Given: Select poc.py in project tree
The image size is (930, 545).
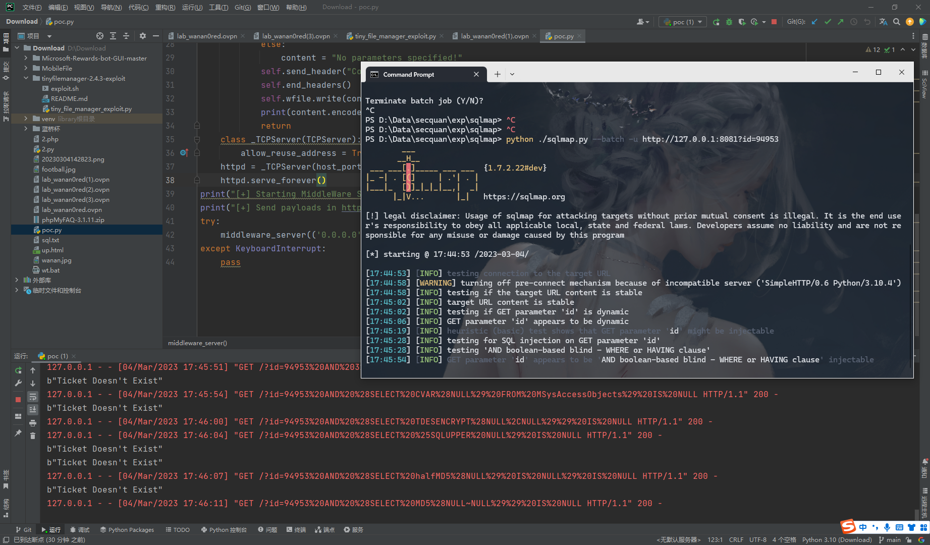Looking at the screenshot, I should coord(87,230).
